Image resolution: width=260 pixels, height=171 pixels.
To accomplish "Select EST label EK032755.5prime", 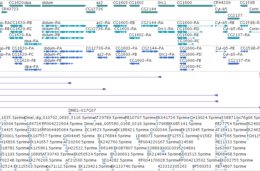I will [x=236, y=160].
